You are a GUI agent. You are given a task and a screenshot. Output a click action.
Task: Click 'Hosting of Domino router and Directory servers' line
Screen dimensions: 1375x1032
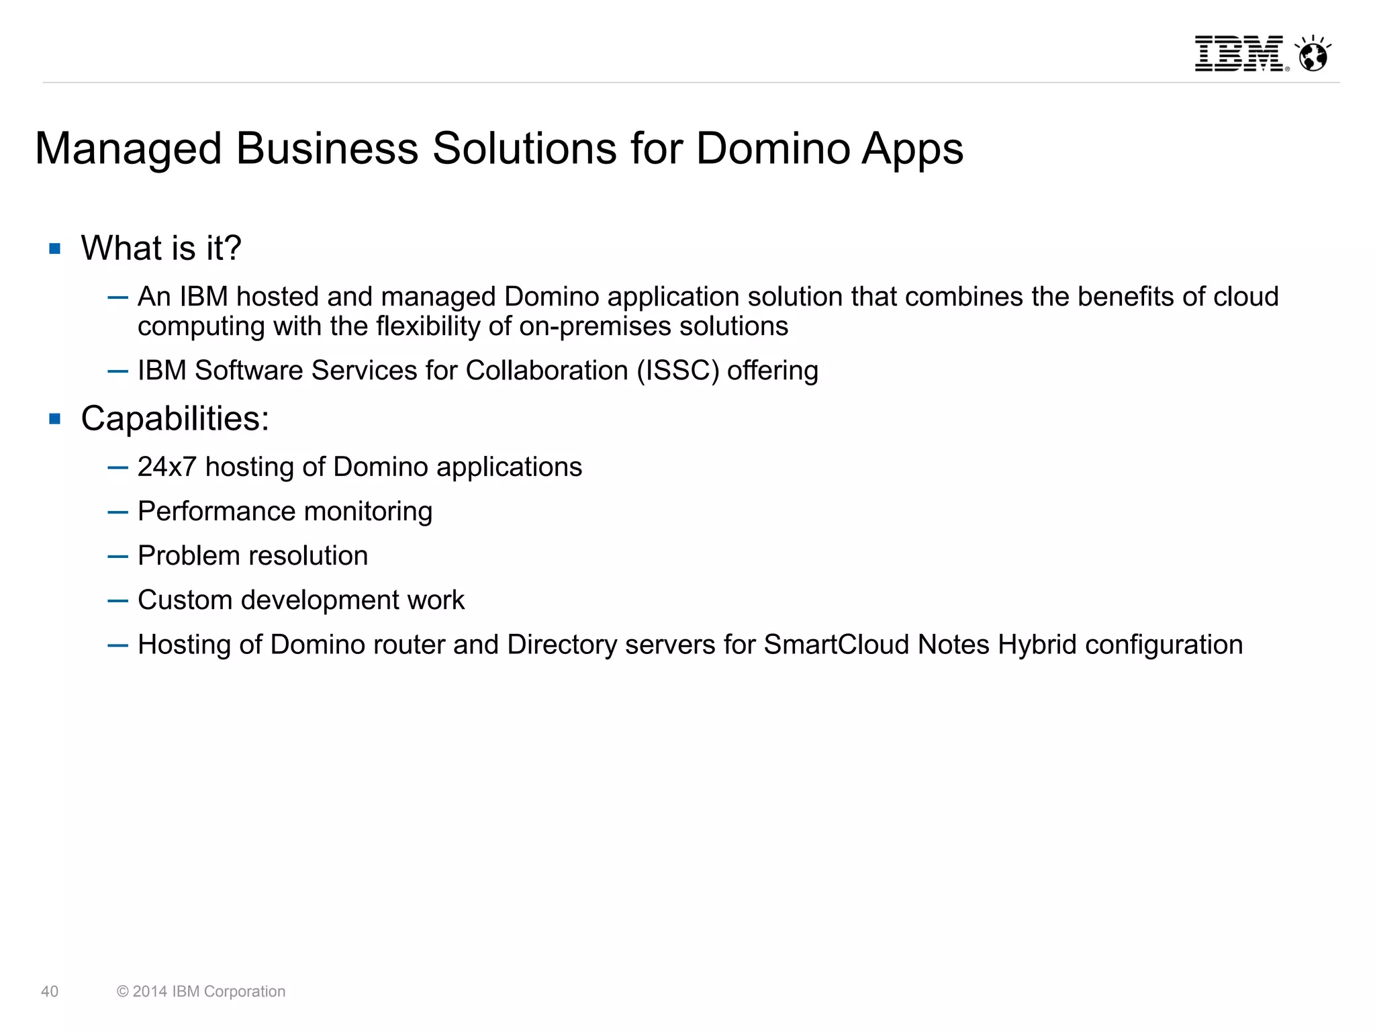tap(690, 645)
